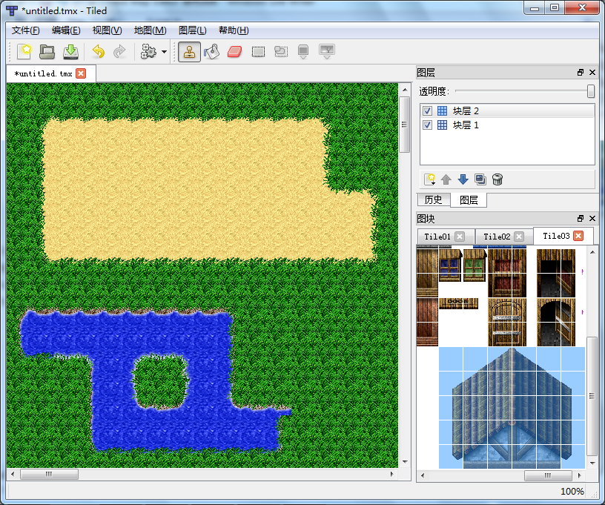Click the tileset scroll up arrow
Screen dimensions: 605x505
[592, 252]
